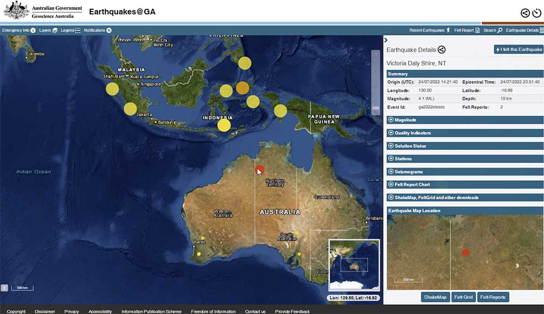The width and height of the screenshot is (544, 314).
Task: Expand ShakeMap, FeltGrid and other downloads
Action: pyautogui.click(x=465, y=198)
